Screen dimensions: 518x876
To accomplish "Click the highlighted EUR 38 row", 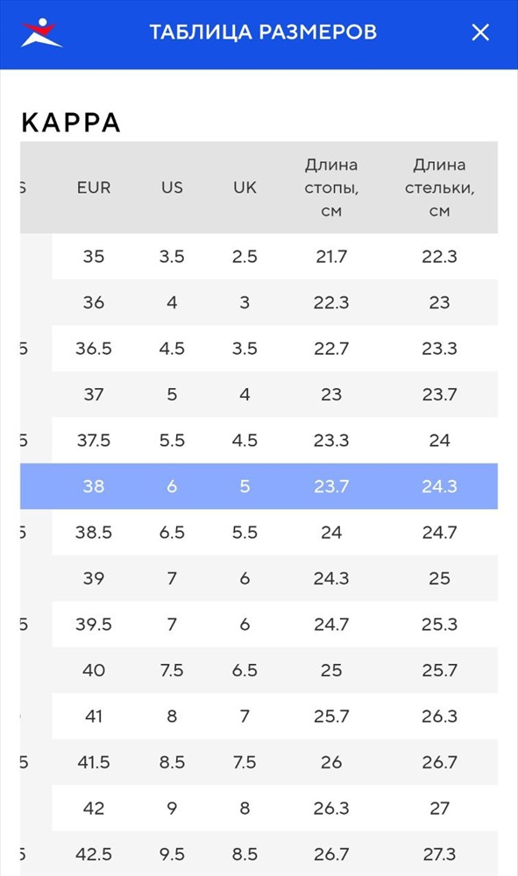I will (259, 486).
